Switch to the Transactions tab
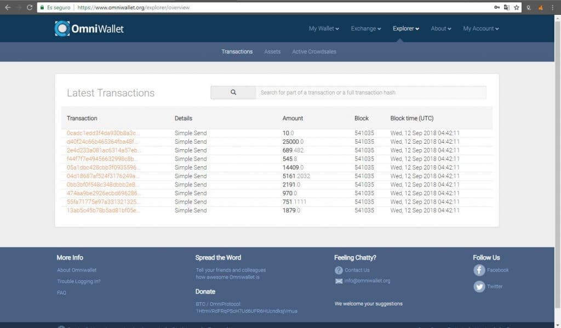This screenshot has width=561, height=328. point(237,52)
